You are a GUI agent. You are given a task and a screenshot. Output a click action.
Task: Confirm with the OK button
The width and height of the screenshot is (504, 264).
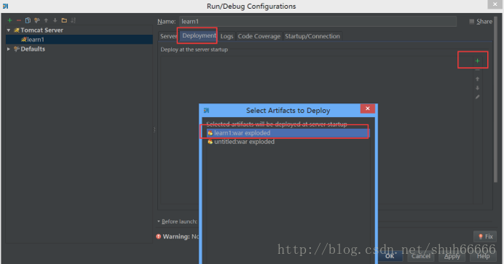[x=390, y=256]
